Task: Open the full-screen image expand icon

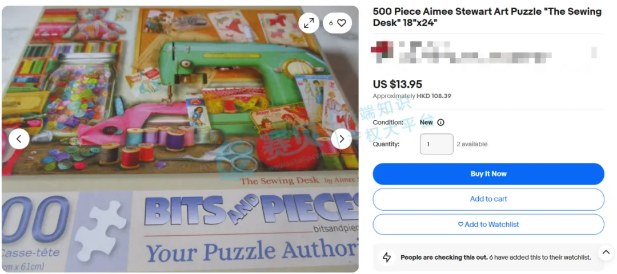Action: pyautogui.click(x=309, y=23)
